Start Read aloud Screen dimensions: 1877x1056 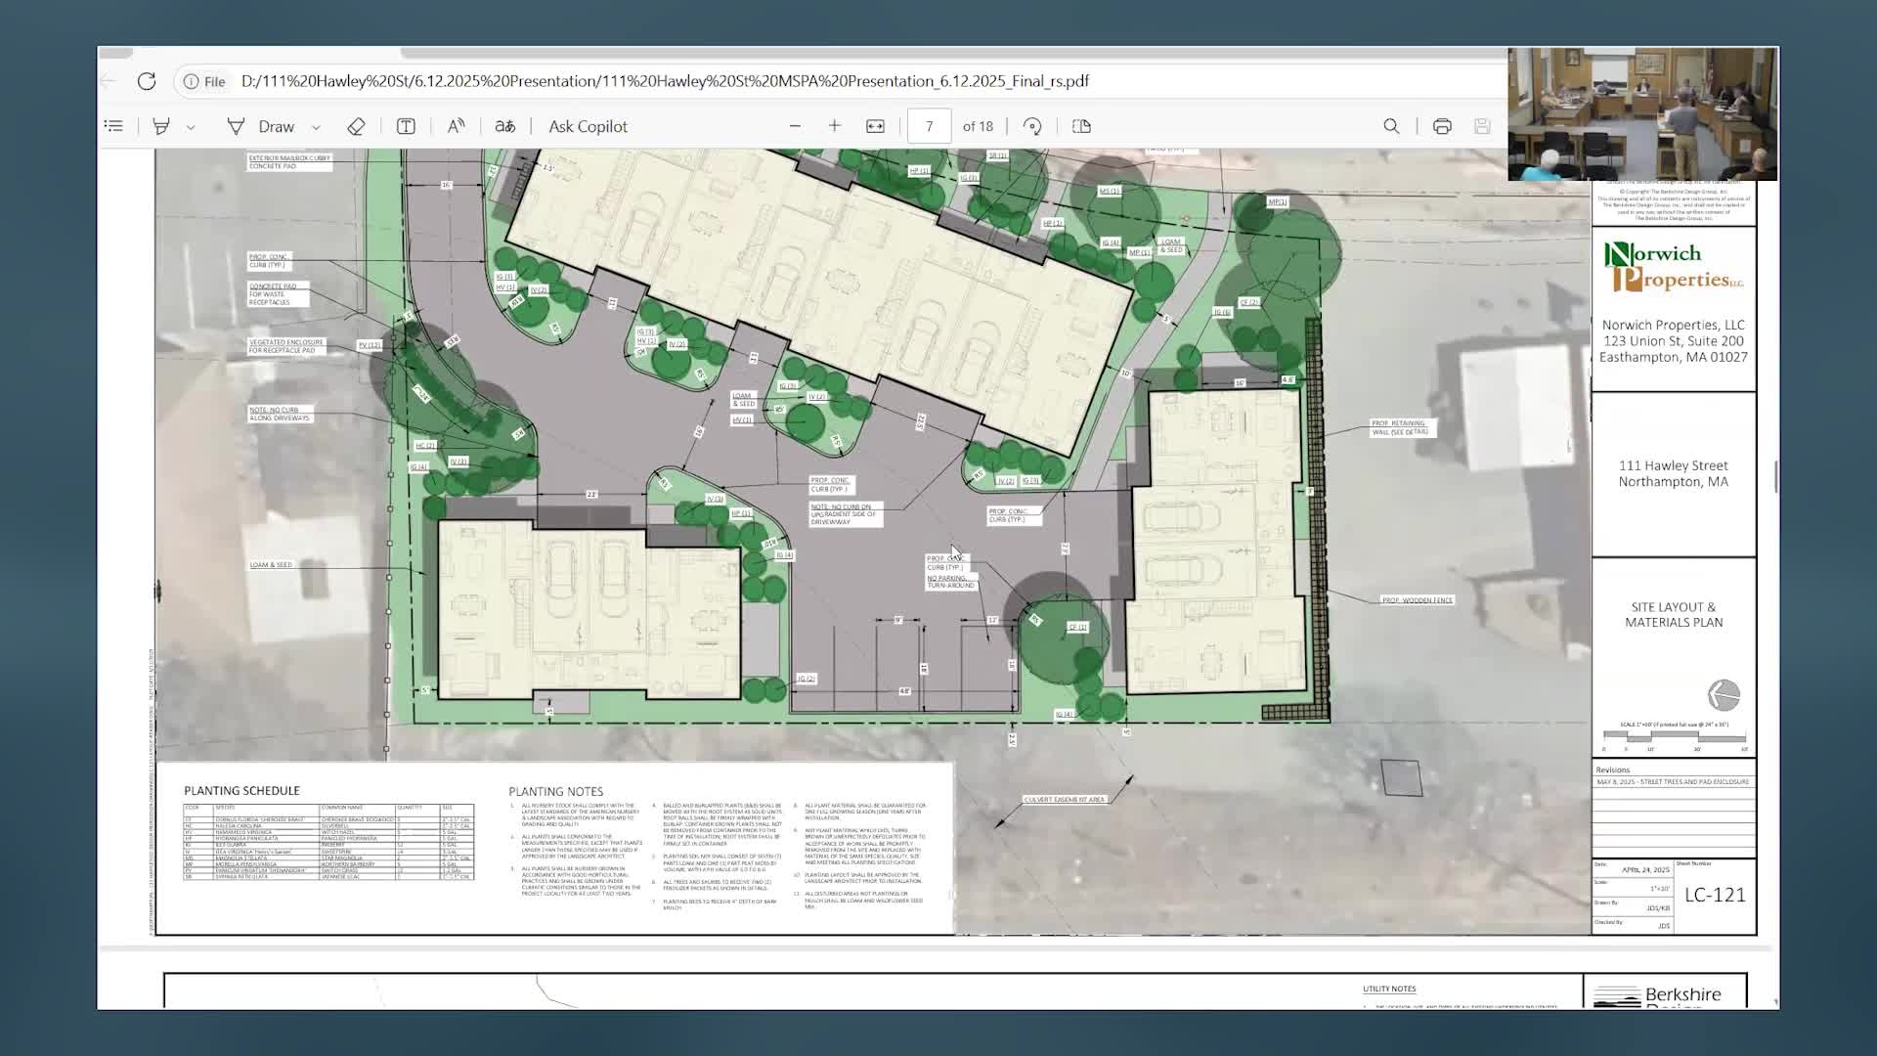456,126
